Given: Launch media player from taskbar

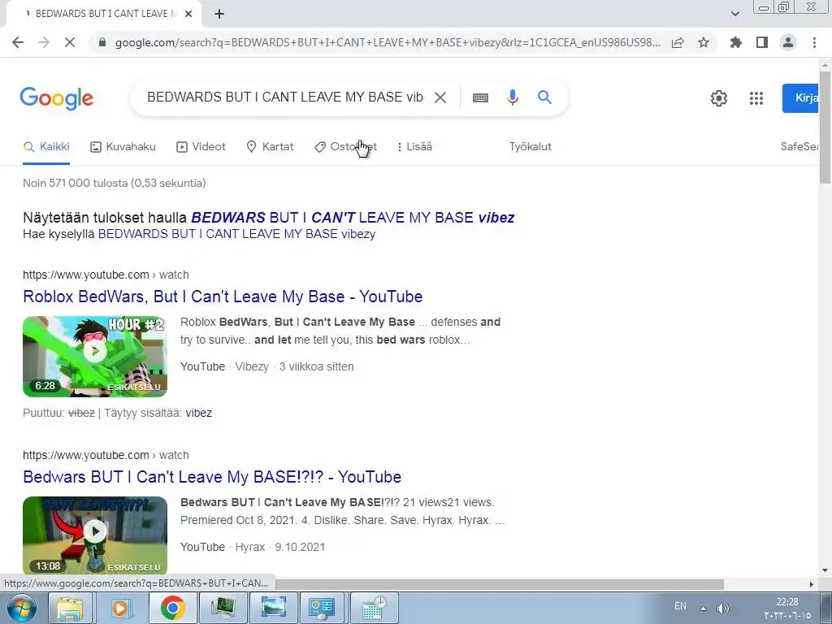Looking at the screenshot, I should [121, 608].
